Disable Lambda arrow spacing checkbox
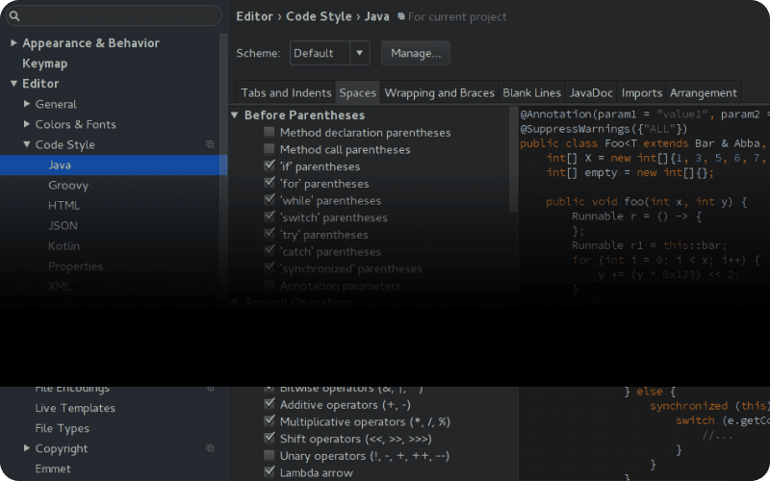 click(269, 472)
